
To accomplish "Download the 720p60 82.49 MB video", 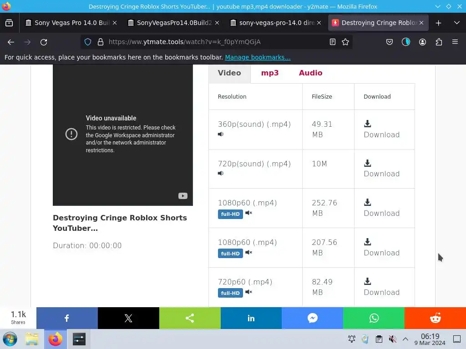I will (382, 287).
